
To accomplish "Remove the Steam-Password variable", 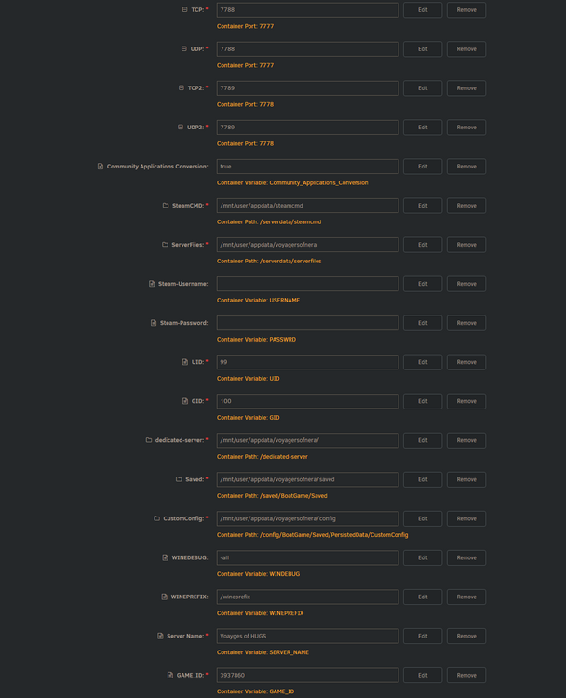I will 466,323.
